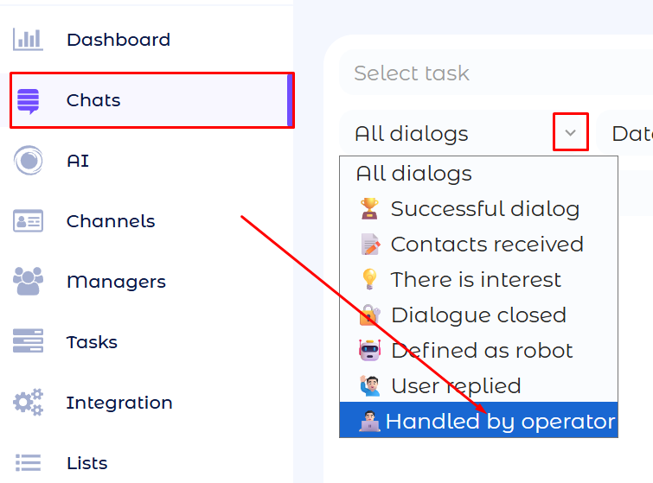
Task: Open the Select task field
Action: tap(484, 73)
